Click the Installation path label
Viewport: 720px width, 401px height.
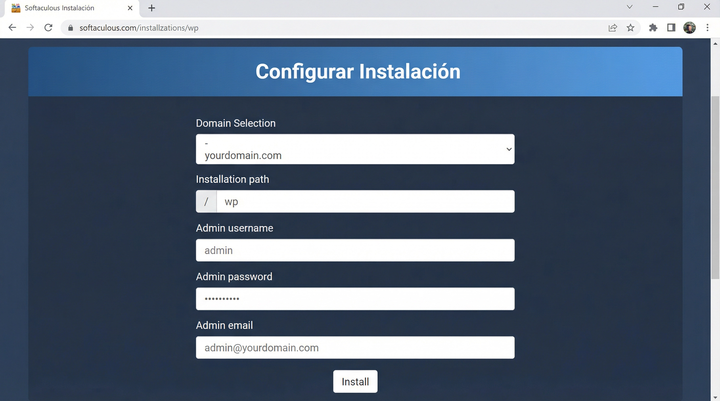tap(232, 179)
